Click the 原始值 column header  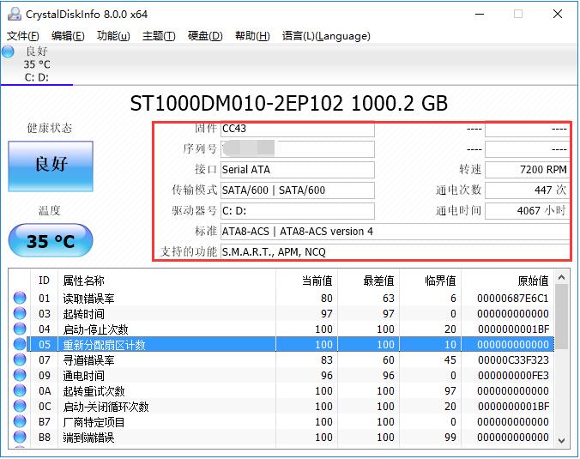coord(532,281)
